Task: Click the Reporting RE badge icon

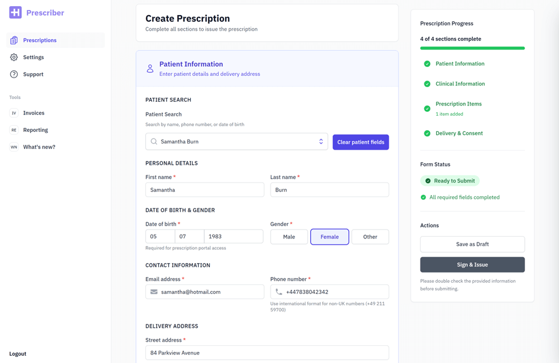Action: click(x=14, y=130)
